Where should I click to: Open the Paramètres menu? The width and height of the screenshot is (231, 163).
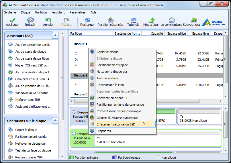tap(77, 12)
